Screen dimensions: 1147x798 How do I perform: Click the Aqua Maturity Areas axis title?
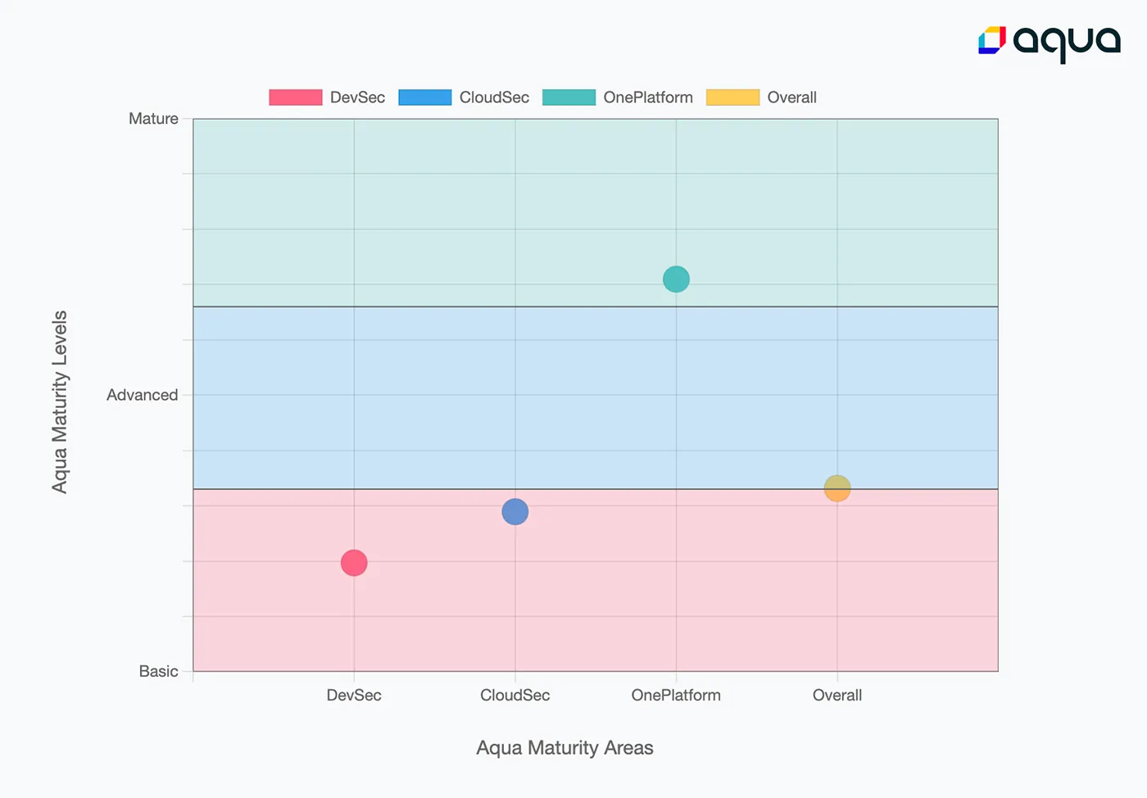564,748
